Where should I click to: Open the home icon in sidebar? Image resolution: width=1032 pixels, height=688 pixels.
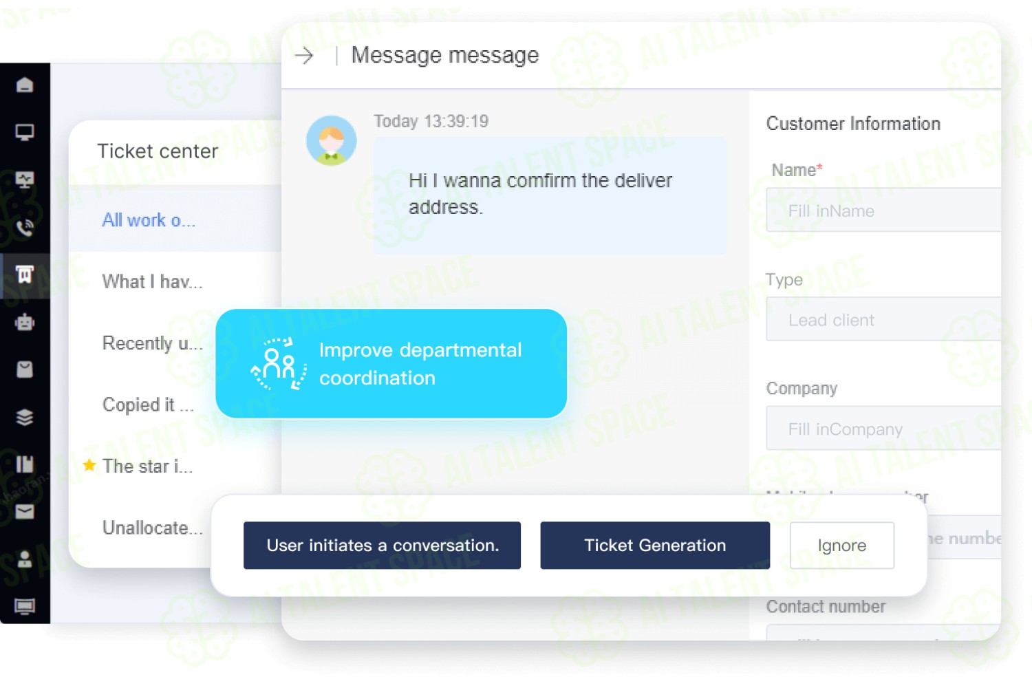[x=25, y=85]
